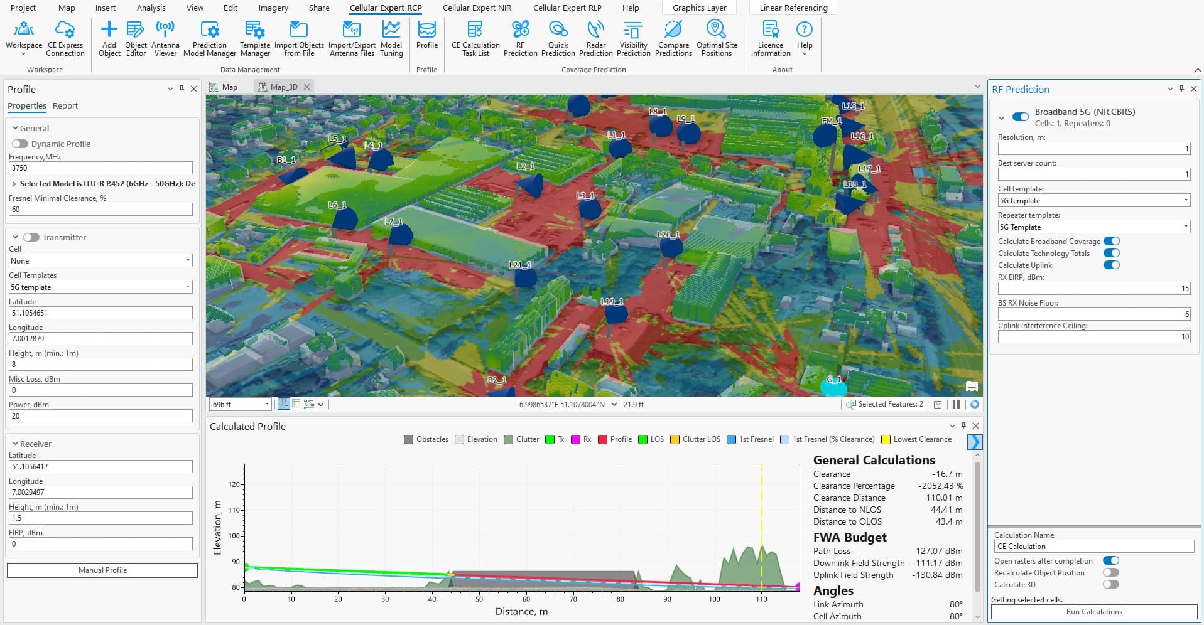Enable Recalculate Object Position toggle
Image resolution: width=1204 pixels, height=625 pixels.
(x=1110, y=572)
